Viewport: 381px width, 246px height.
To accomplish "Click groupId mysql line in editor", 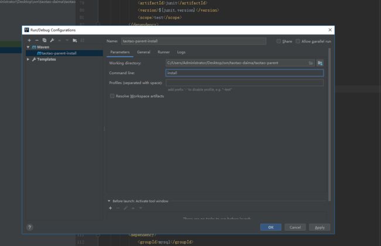I will click(x=165, y=242).
